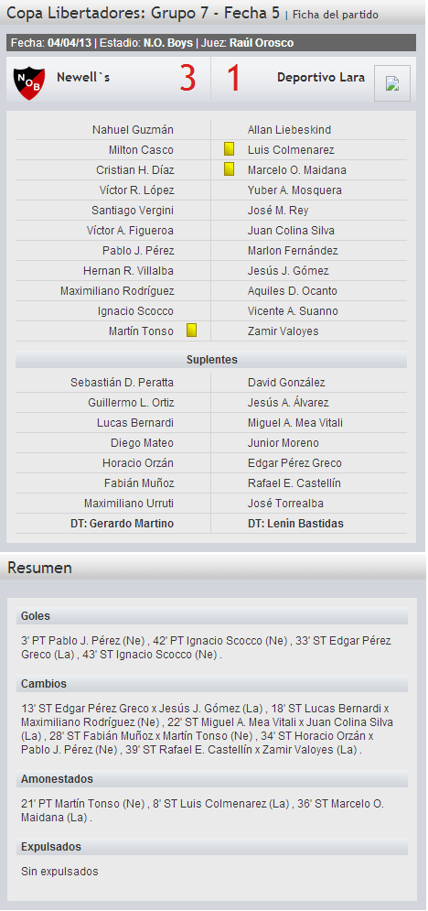
Task: Click goalkeeper Allan Liebeskind
Action: [289, 130]
